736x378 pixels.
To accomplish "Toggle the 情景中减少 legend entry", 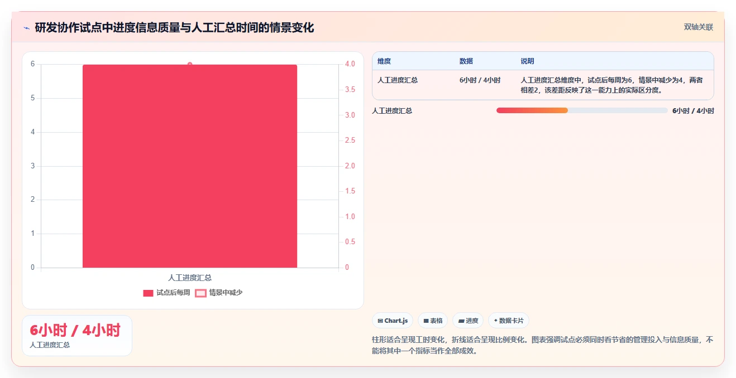I will (219, 293).
